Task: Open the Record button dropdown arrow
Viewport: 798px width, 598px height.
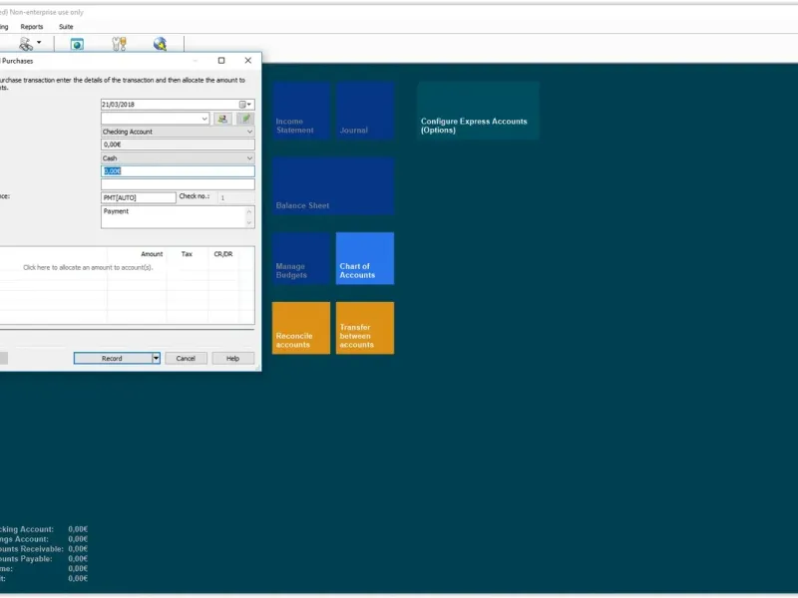Action: (x=156, y=359)
